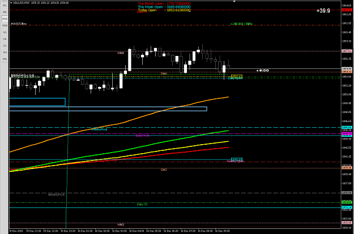Select the order ticket tp label
Screen dimensions: 354x234
[19, 24]
